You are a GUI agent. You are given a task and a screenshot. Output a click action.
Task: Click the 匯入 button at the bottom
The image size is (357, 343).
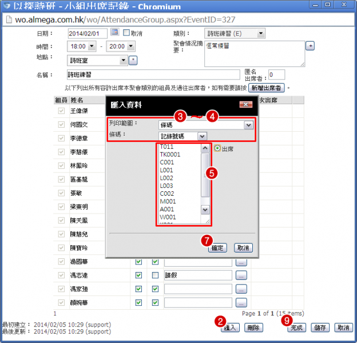(230, 328)
